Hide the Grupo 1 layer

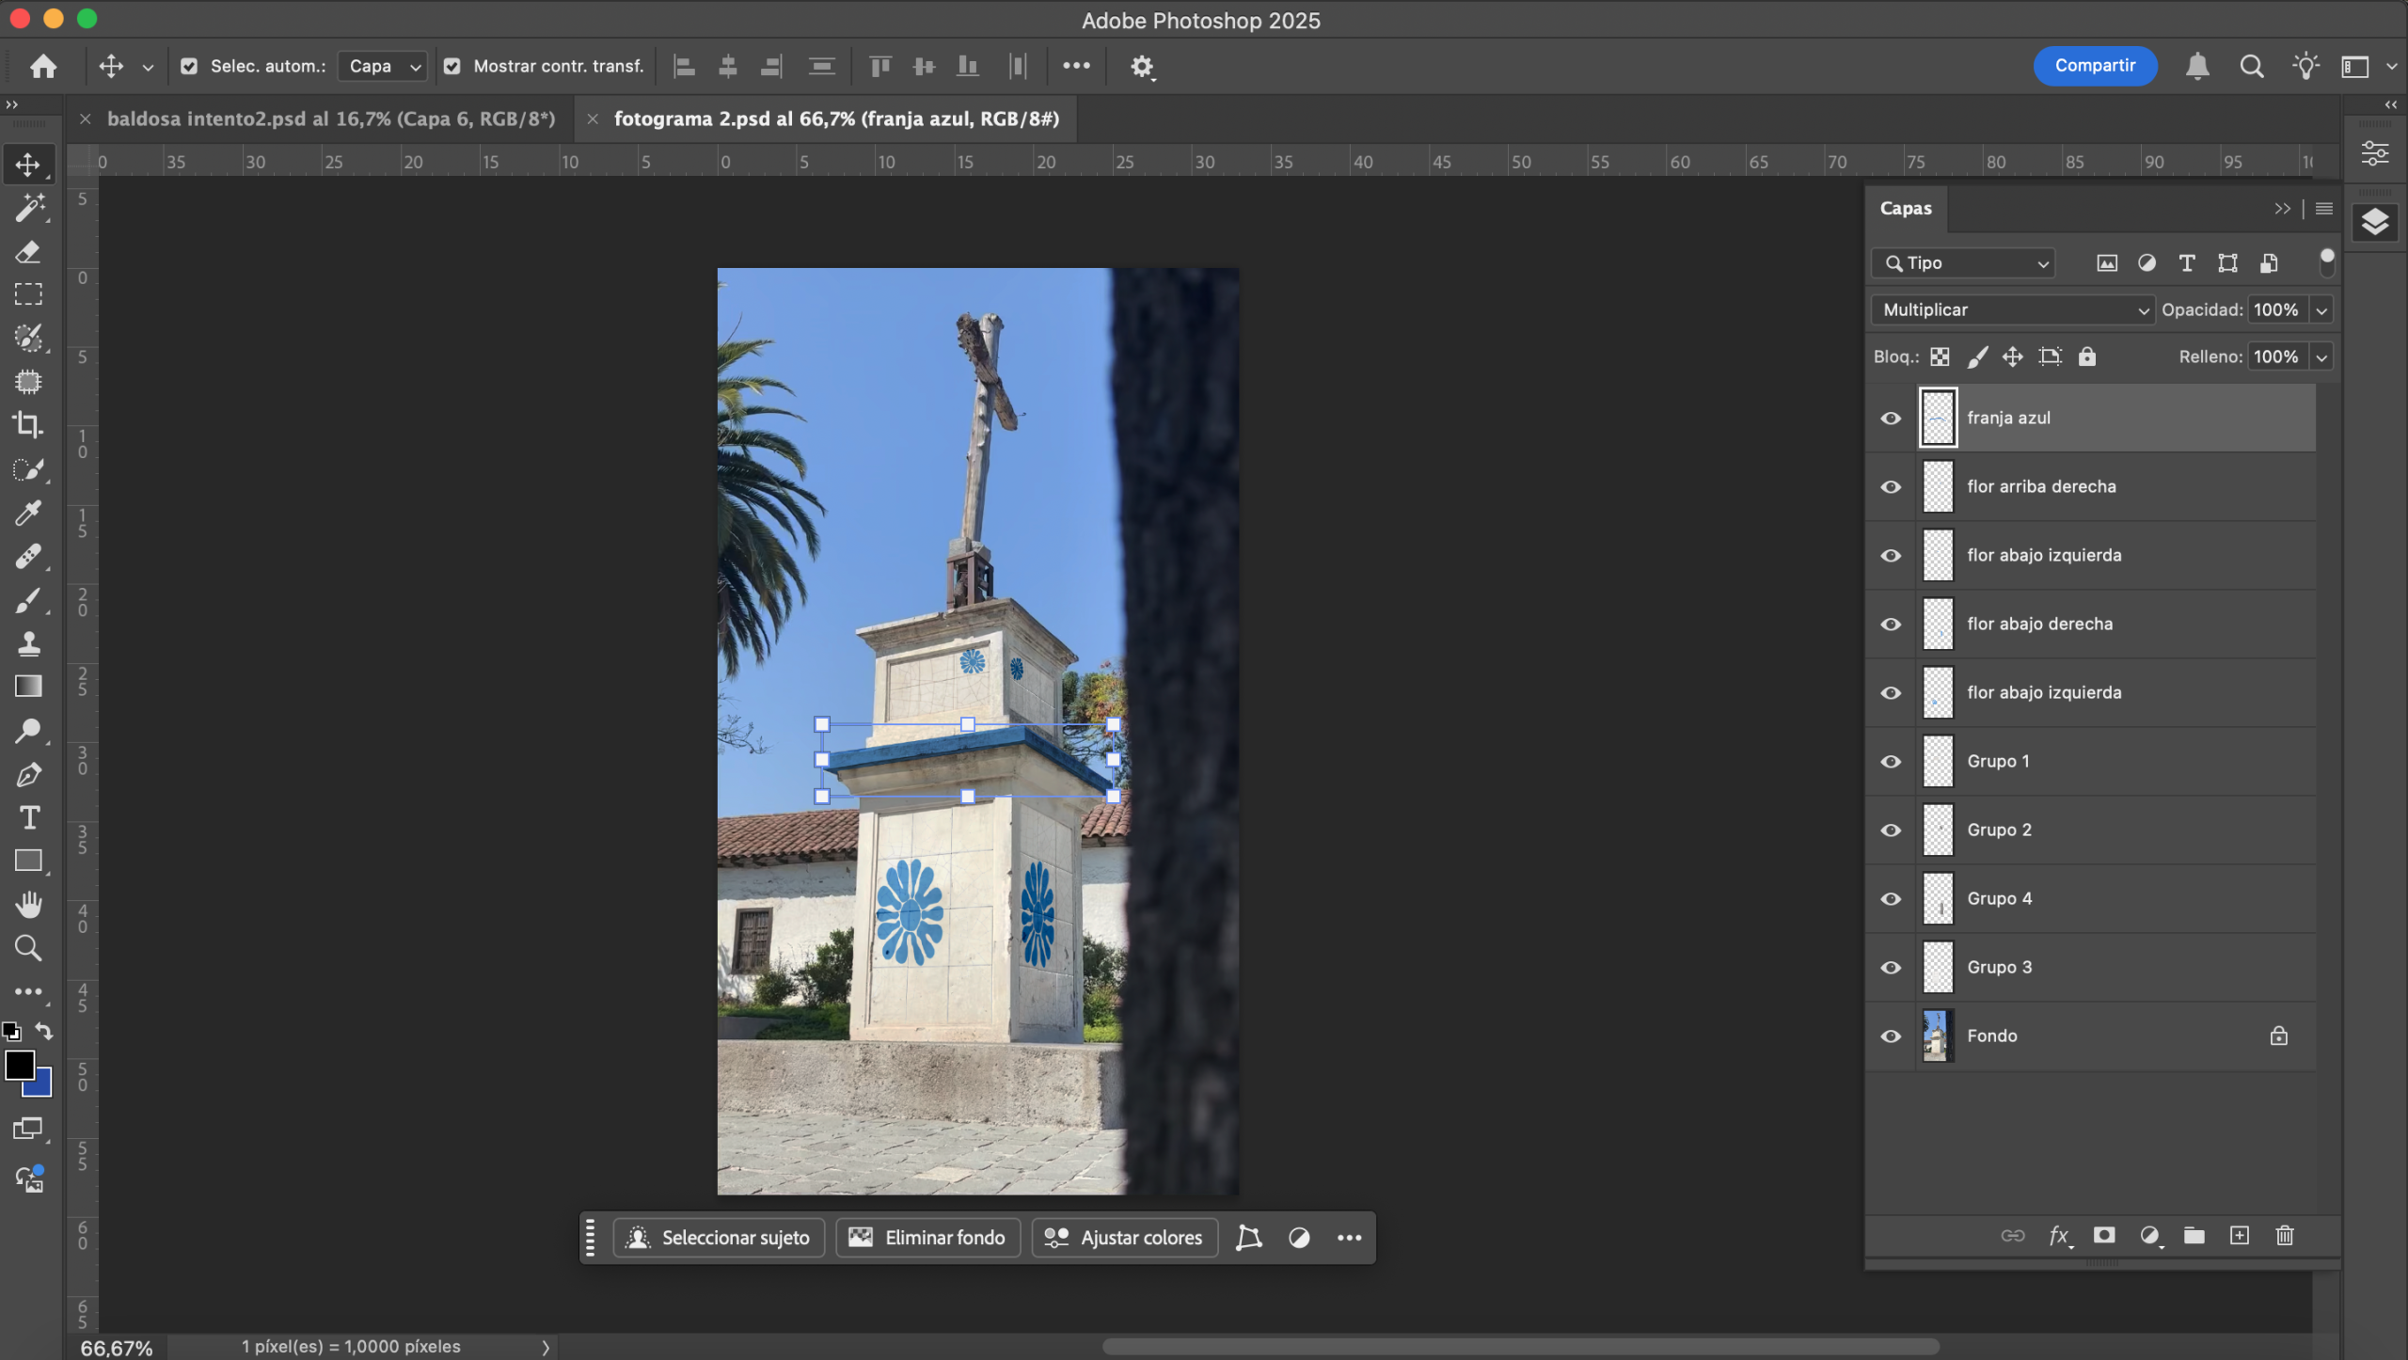(x=1890, y=761)
